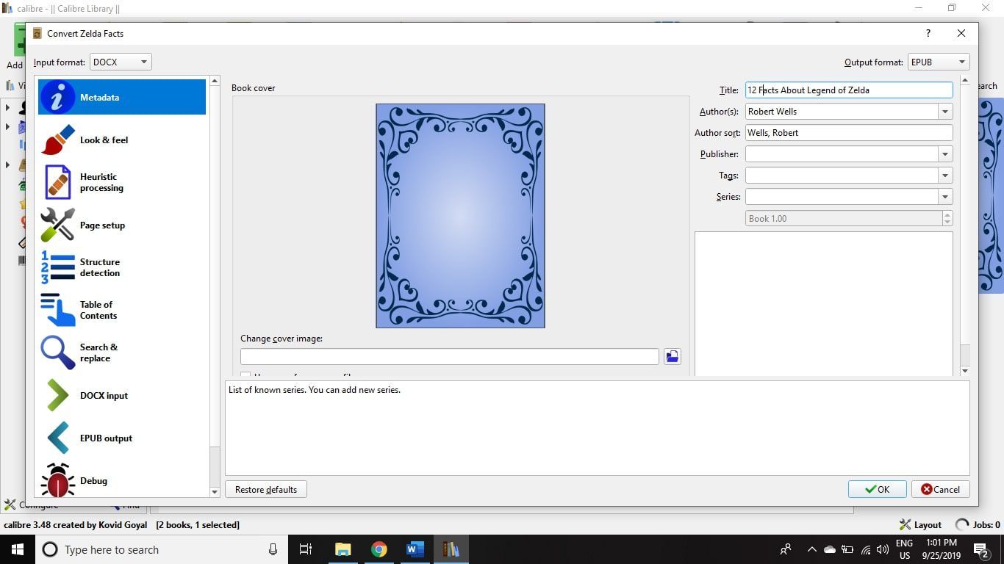Click calibre icon in the taskbar
1004x564 pixels.
pyautogui.click(x=450, y=549)
